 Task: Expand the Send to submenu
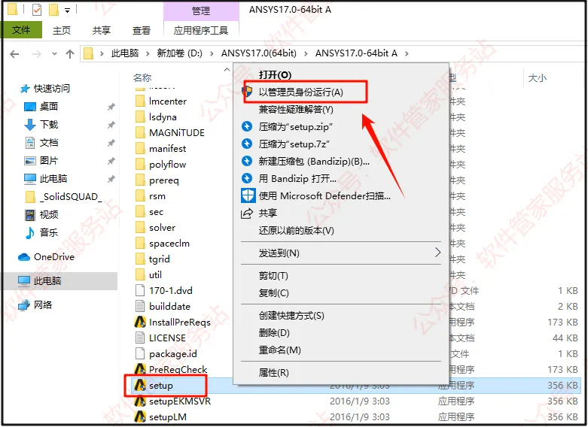coord(437,253)
